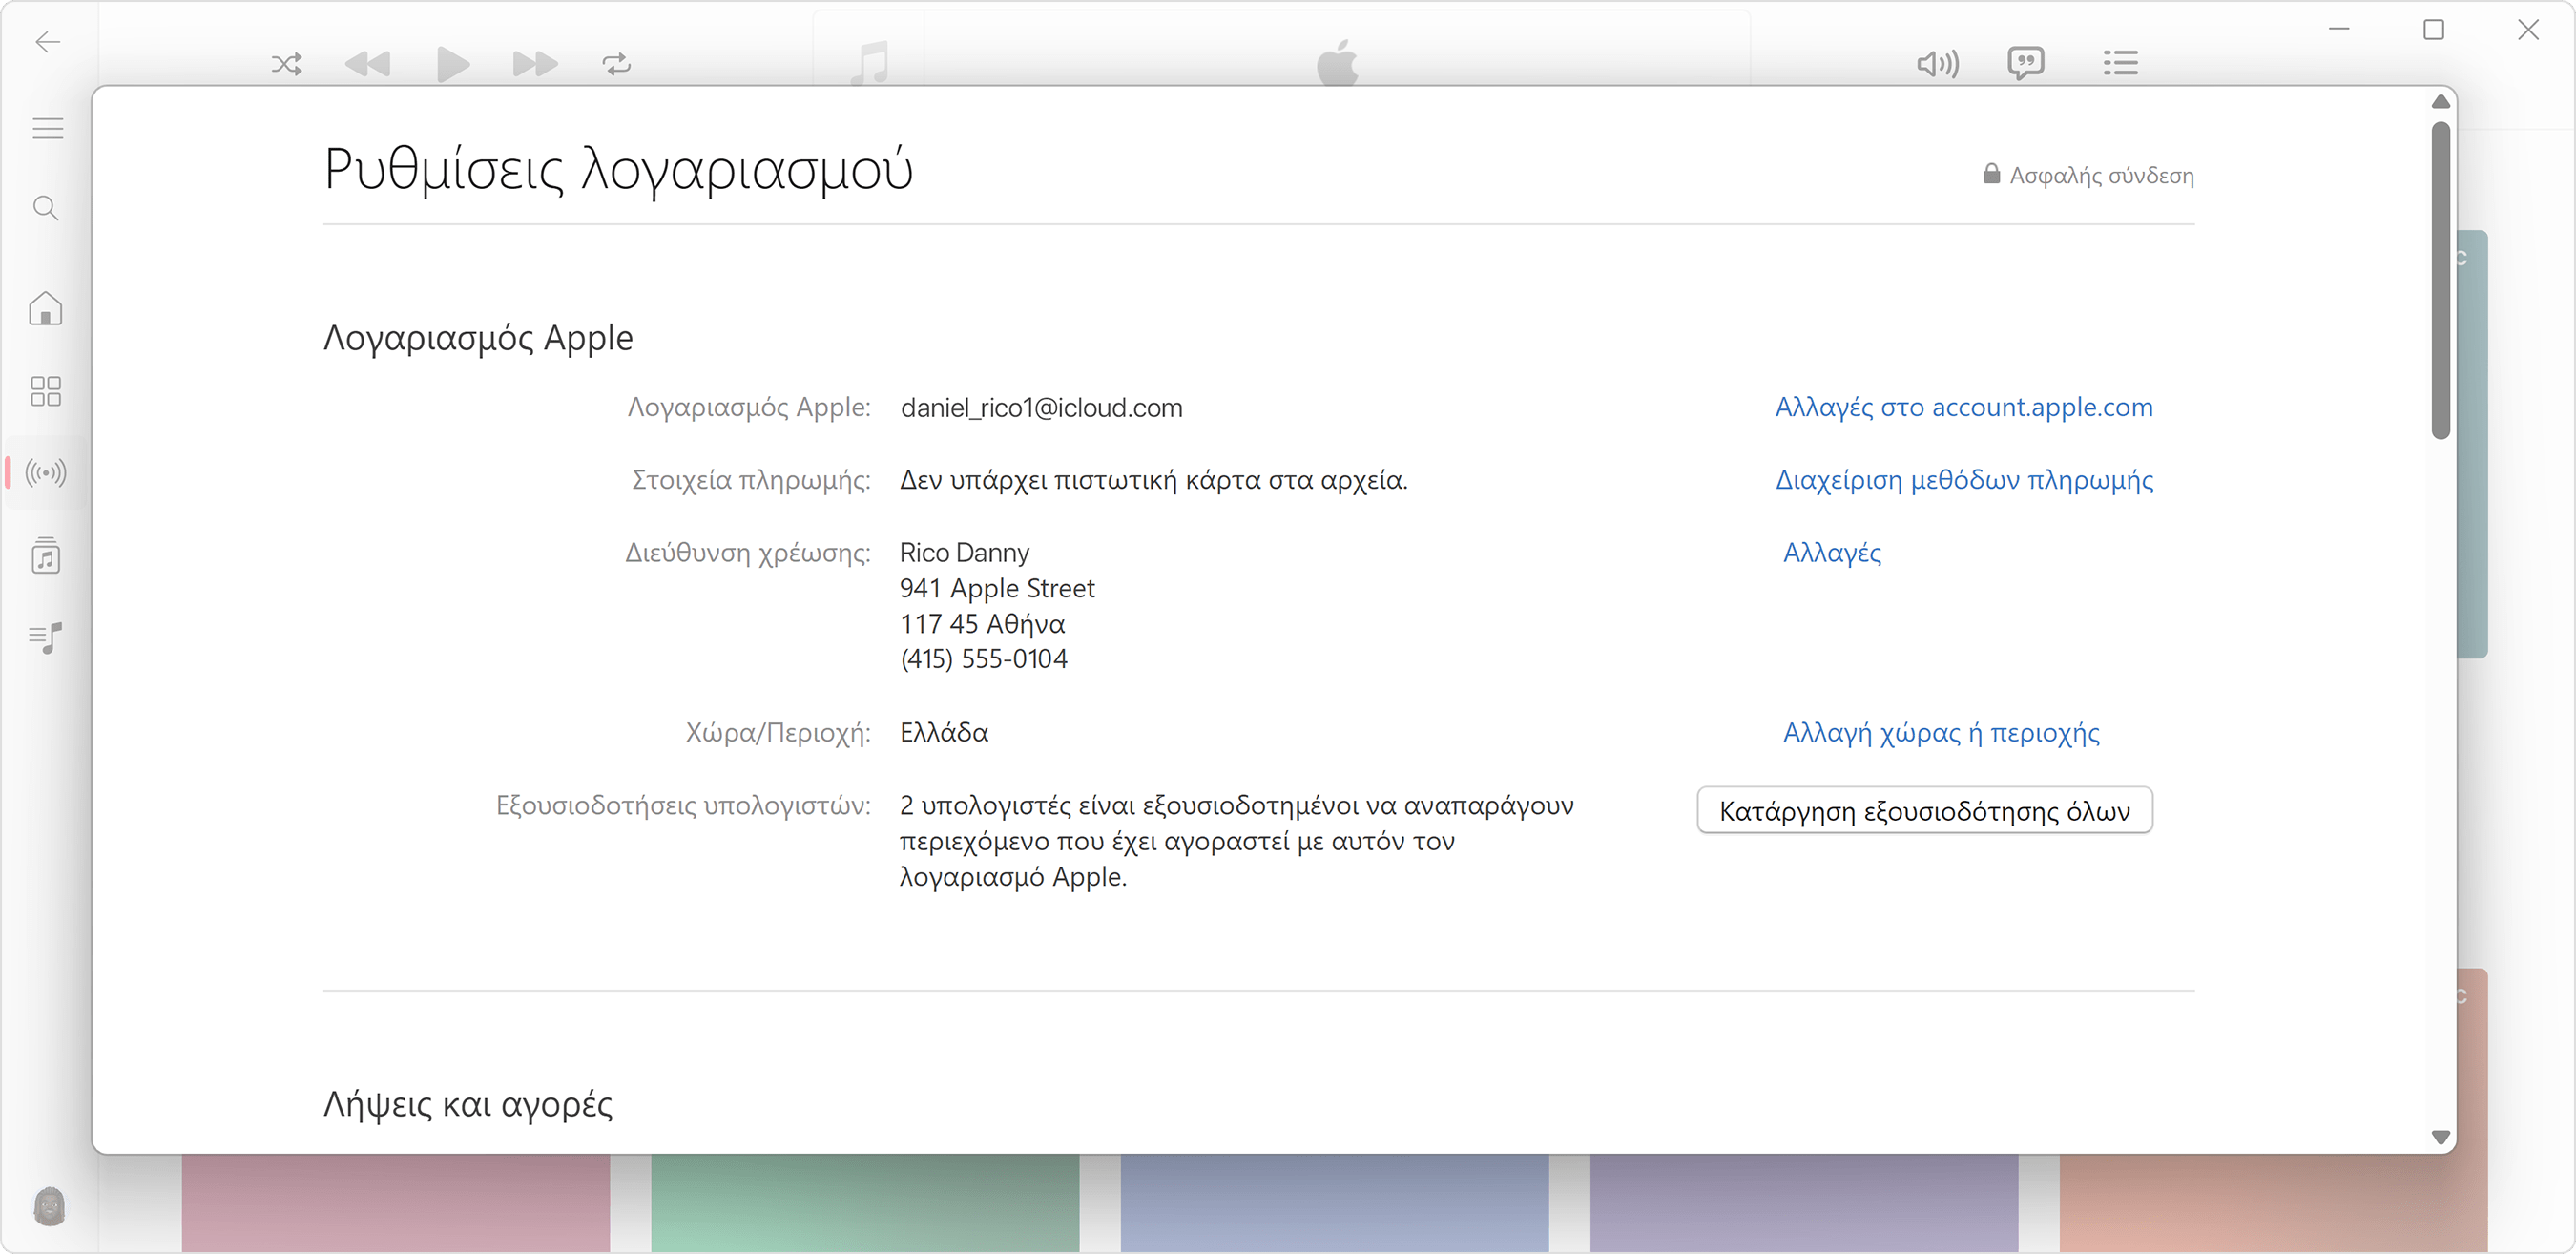Click the lock icon beside Ασφαλής σύνδεση
This screenshot has height=1254, width=2576.
[x=1992, y=174]
